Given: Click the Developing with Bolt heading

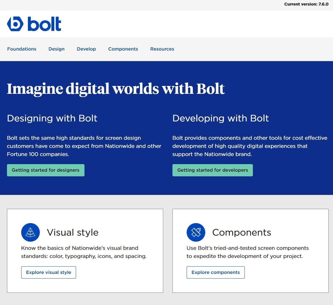Looking at the screenshot, I should pyautogui.click(x=220, y=118).
